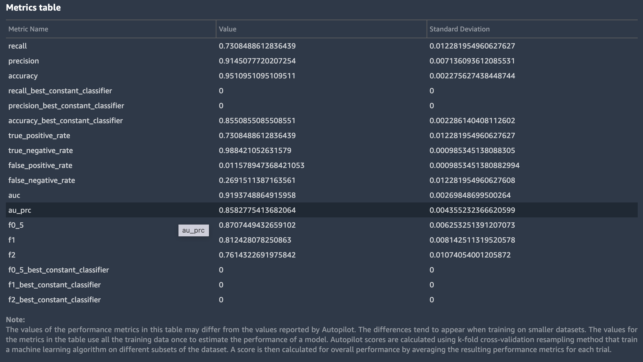Select the recall metric row
Image resolution: width=643 pixels, height=362 pixels.
(x=18, y=46)
